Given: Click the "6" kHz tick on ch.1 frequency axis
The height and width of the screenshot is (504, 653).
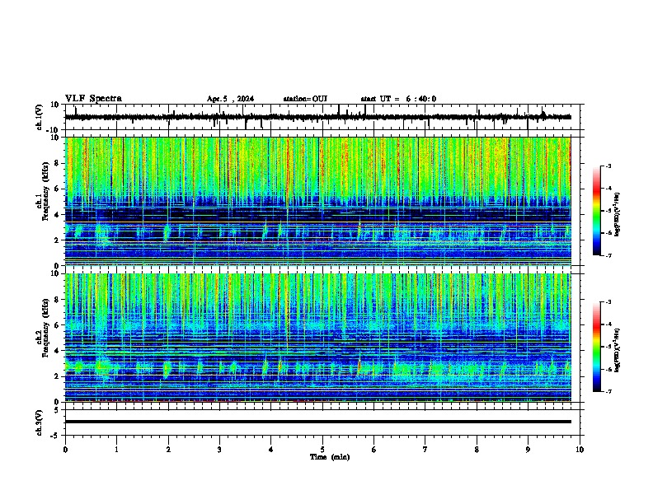Looking at the screenshot, I should 57,189.
